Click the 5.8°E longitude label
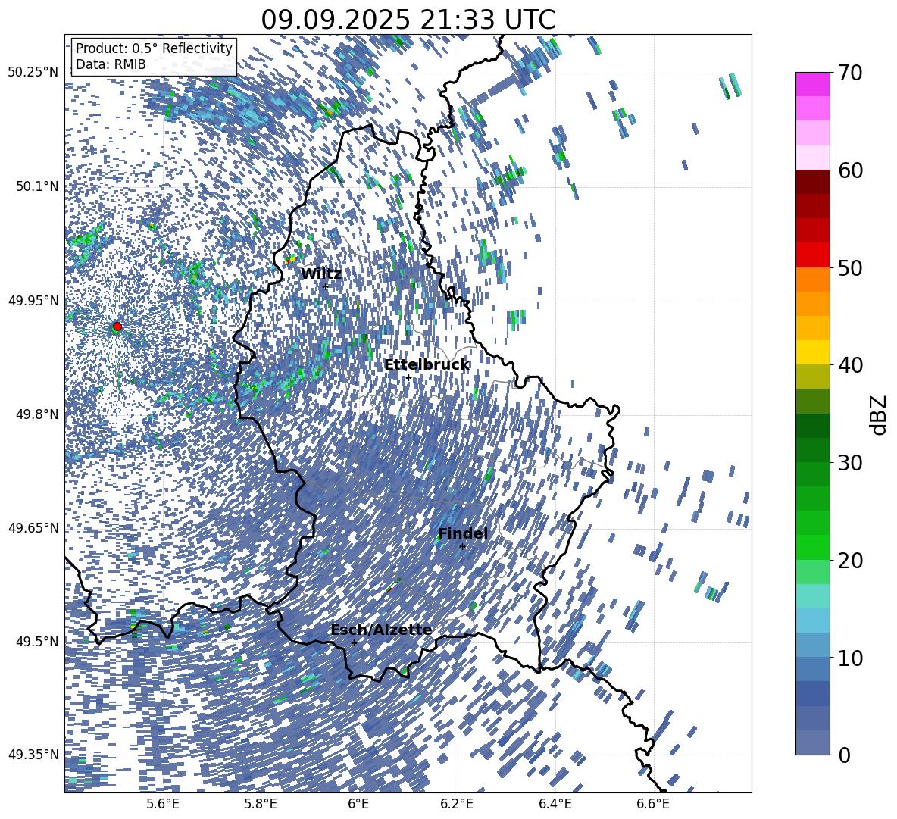Image resolution: width=897 pixels, height=819 pixels. 261,804
